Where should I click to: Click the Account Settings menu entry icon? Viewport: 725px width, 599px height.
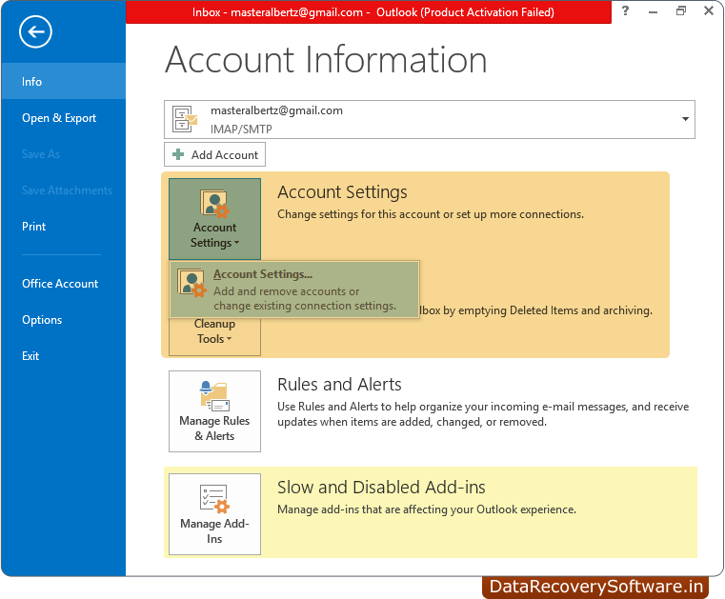[x=191, y=284]
